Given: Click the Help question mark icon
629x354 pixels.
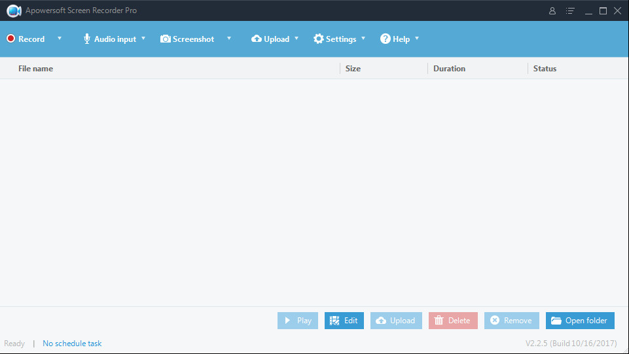Looking at the screenshot, I should (x=385, y=39).
